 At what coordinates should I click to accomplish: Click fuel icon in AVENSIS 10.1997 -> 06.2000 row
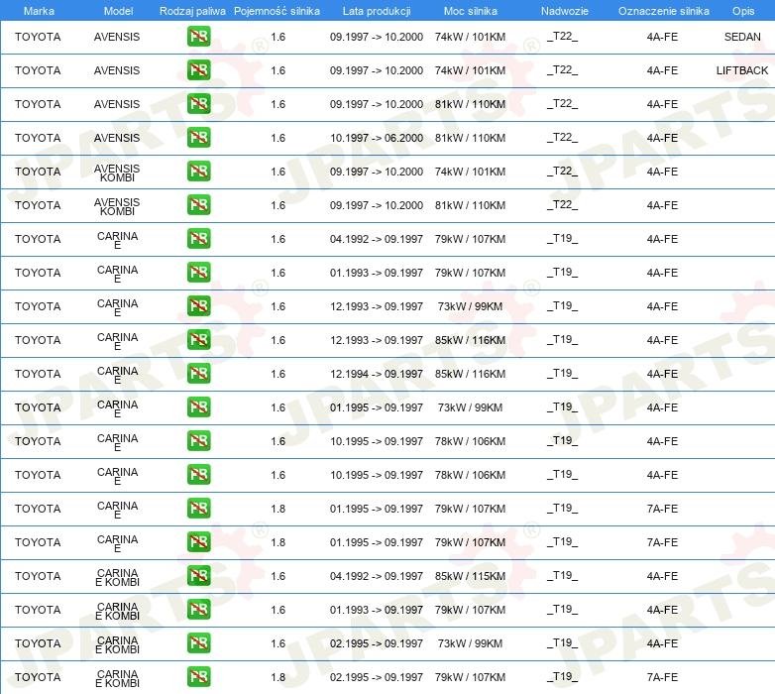pos(198,138)
